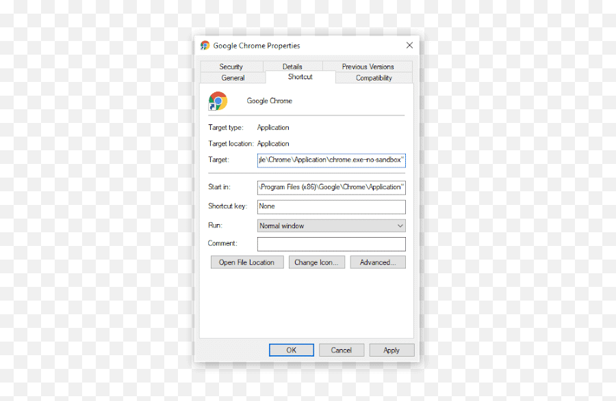The height and width of the screenshot is (401, 616).
Task: Select the Start in path field
Action: tap(331, 186)
